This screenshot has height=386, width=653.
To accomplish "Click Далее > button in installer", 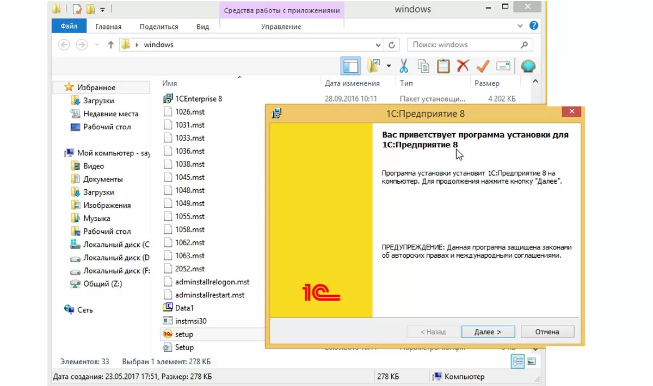I will (488, 332).
